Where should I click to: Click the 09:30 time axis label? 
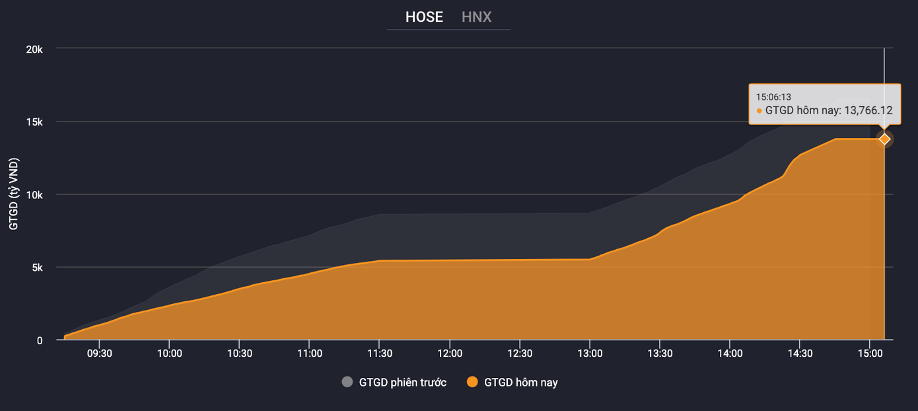100,354
